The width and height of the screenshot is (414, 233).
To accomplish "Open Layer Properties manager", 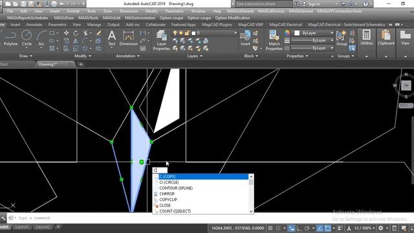I will [161, 40].
